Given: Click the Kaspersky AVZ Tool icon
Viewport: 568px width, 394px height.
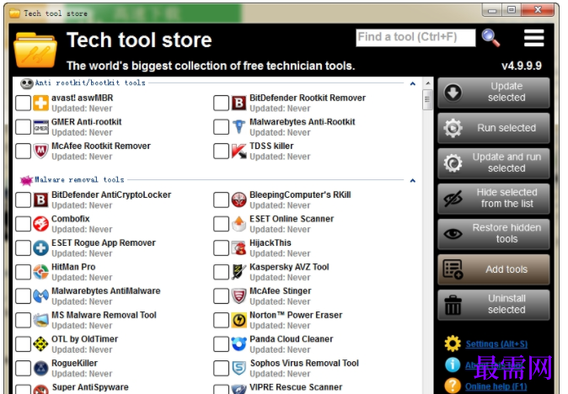Looking at the screenshot, I should coord(239,272).
